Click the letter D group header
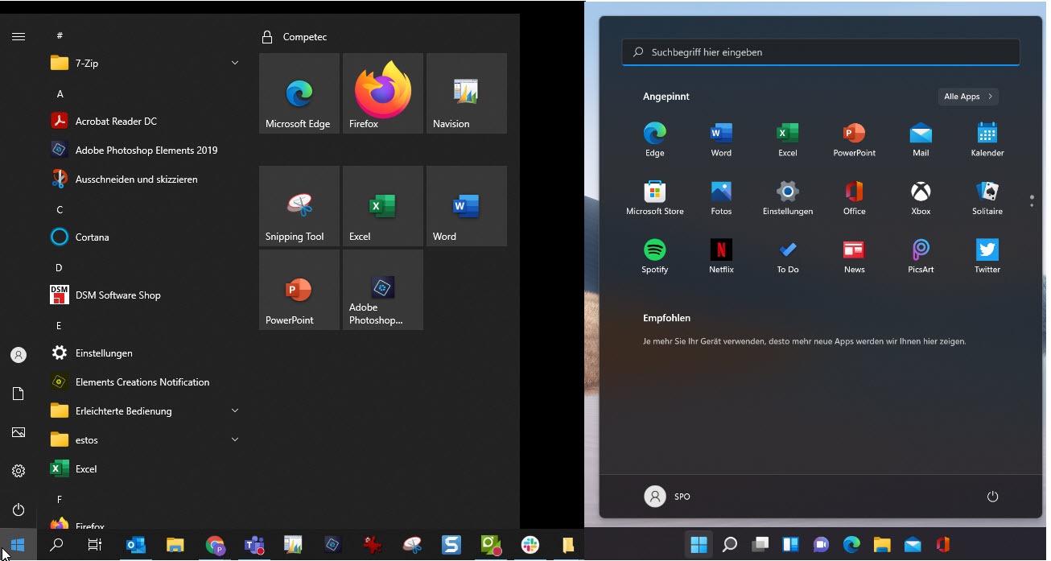Image resolution: width=1051 pixels, height=561 pixels. point(59,267)
